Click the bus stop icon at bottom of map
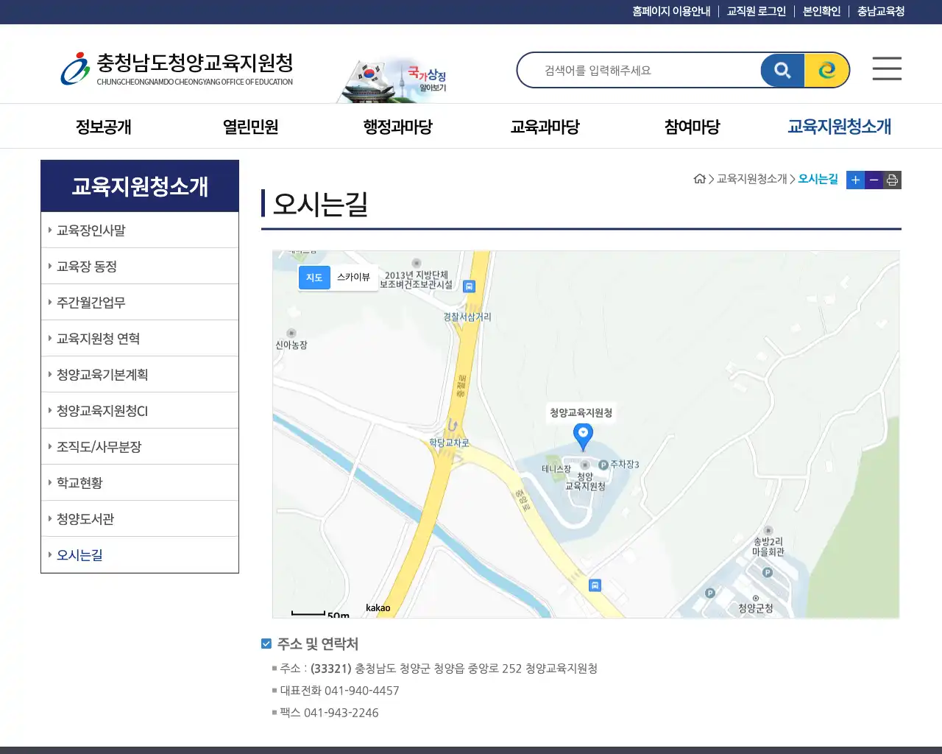942x754 pixels. click(595, 585)
